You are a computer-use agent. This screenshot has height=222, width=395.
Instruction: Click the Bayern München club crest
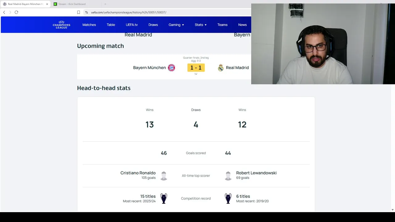pyautogui.click(x=171, y=68)
